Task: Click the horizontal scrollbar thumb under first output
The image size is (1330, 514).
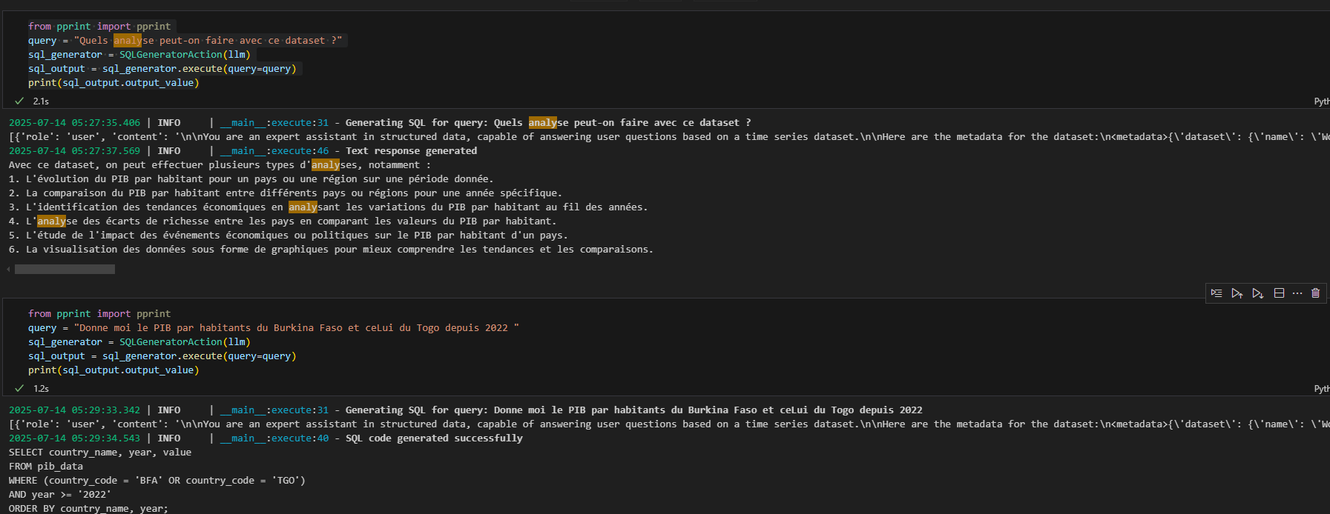Action: (x=65, y=270)
